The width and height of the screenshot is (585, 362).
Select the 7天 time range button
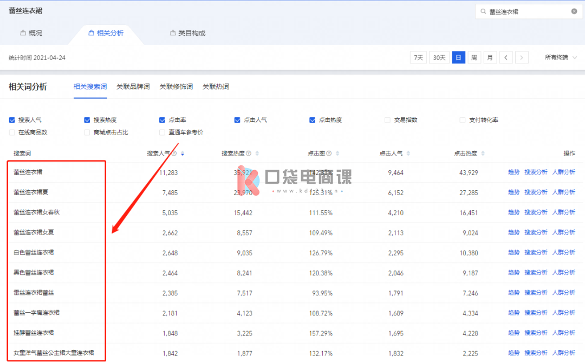point(419,57)
